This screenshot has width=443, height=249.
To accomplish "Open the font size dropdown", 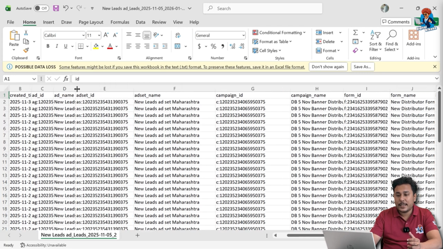I will click(98, 35).
